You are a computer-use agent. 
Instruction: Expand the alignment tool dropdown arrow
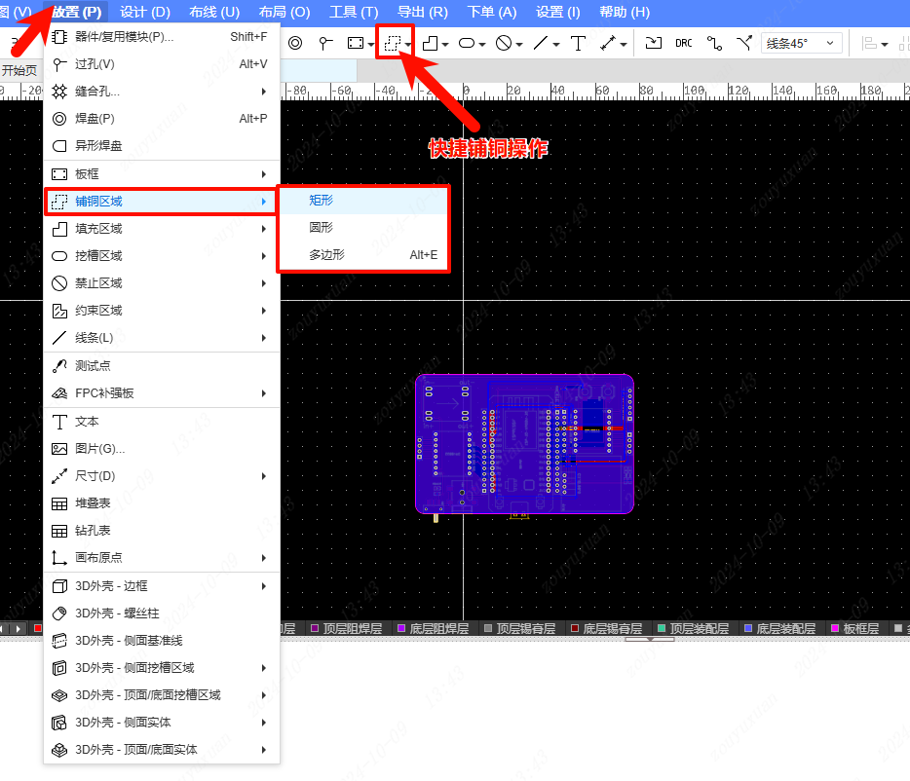pyautogui.click(x=885, y=44)
